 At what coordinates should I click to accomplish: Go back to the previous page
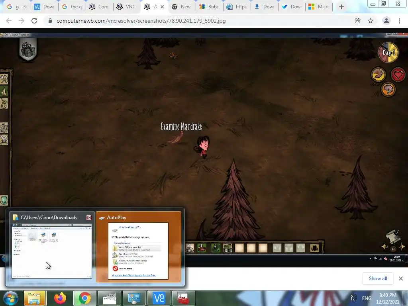point(9,21)
